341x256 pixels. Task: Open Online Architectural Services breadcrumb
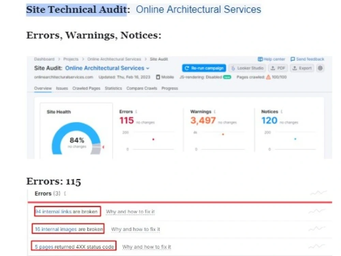tap(114, 59)
